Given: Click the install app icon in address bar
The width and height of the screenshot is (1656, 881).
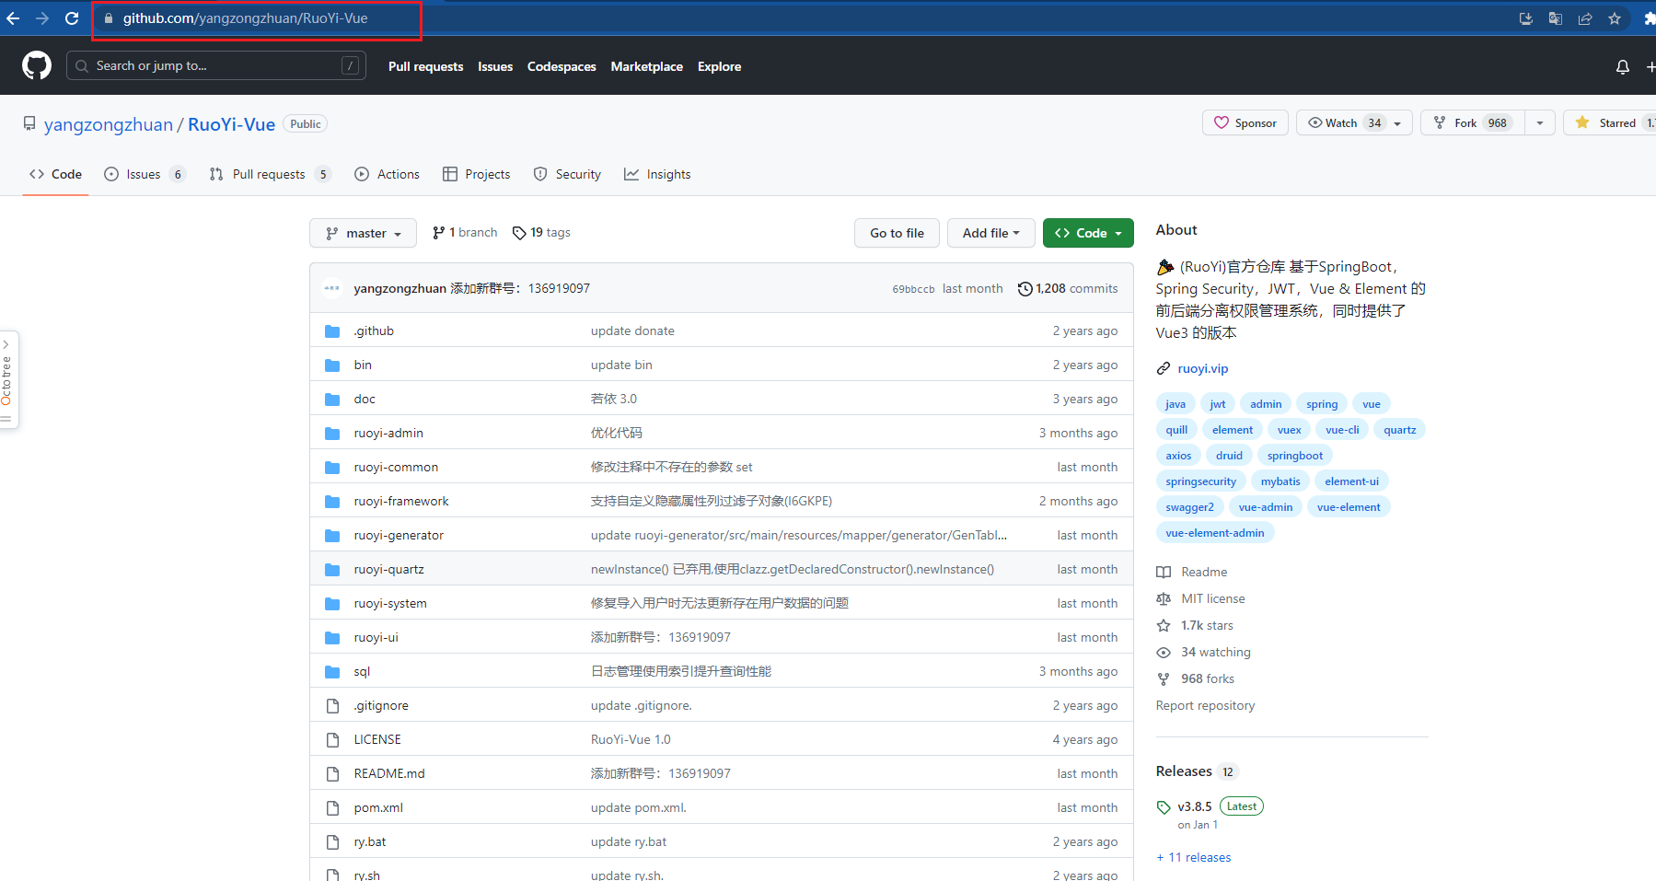Looking at the screenshot, I should pyautogui.click(x=1526, y=18).
